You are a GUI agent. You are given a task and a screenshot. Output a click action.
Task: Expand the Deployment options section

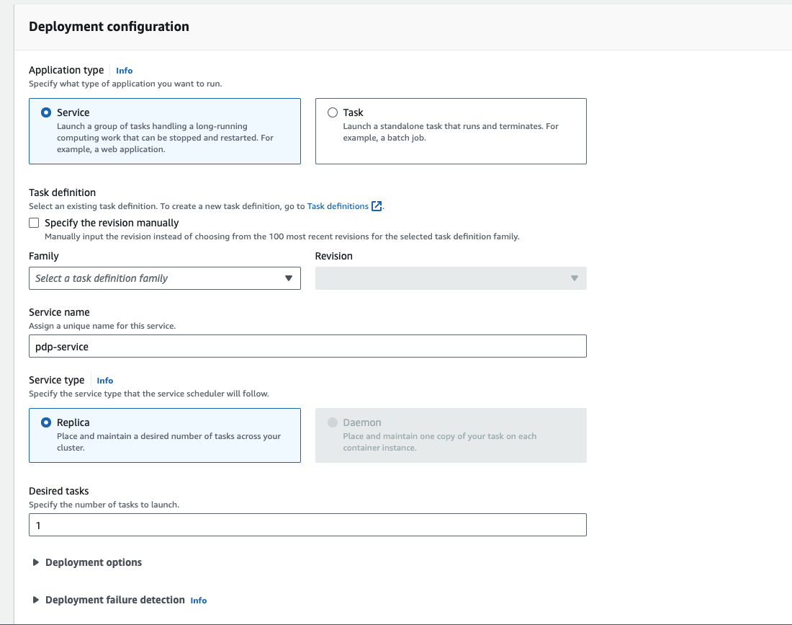point(93,562)
